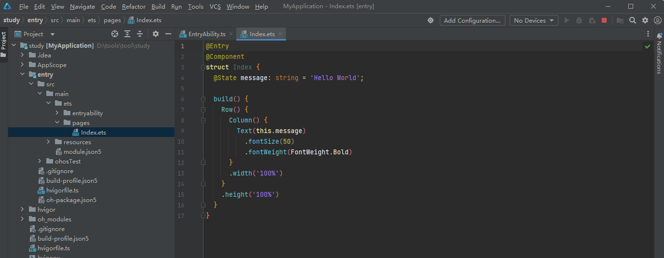
Task: Click the red Stop square icon
Action: (604, 20)
